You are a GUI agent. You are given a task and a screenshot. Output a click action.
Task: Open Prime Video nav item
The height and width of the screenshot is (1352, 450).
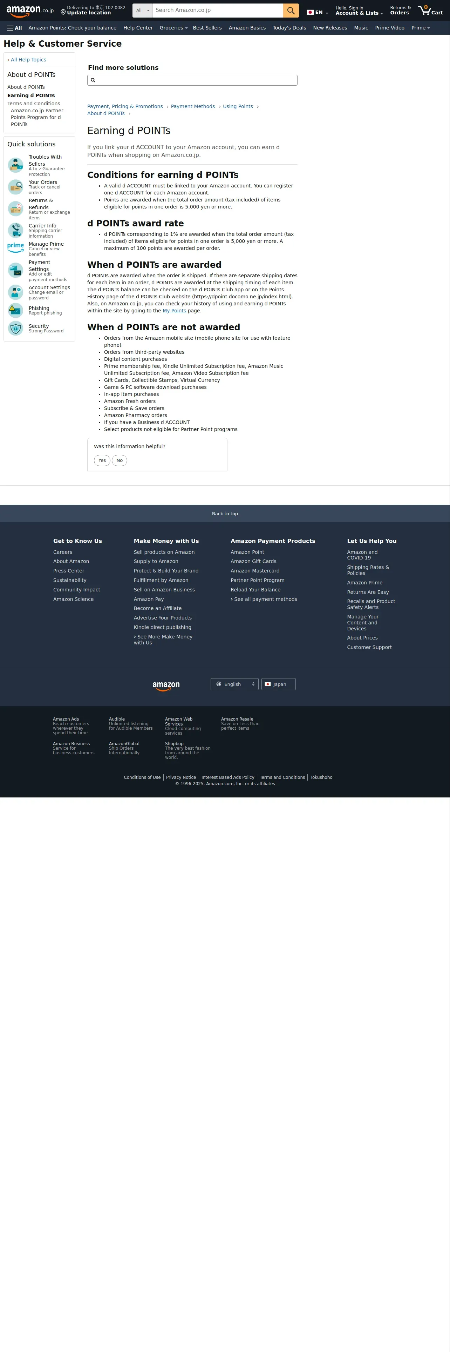390,28
